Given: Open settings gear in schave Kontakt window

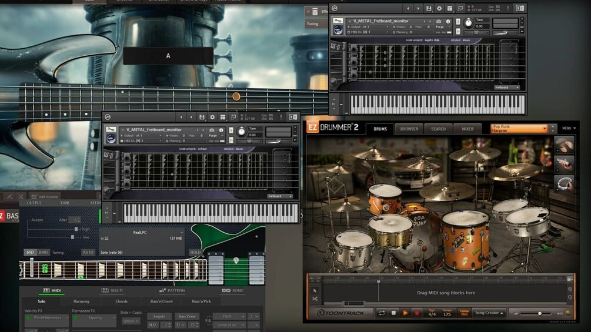Looking at the screenshot, I should point(212,118).
